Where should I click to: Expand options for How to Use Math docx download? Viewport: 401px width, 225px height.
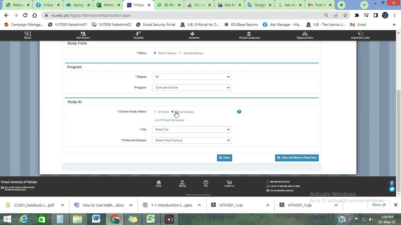(x=131, y=205)
